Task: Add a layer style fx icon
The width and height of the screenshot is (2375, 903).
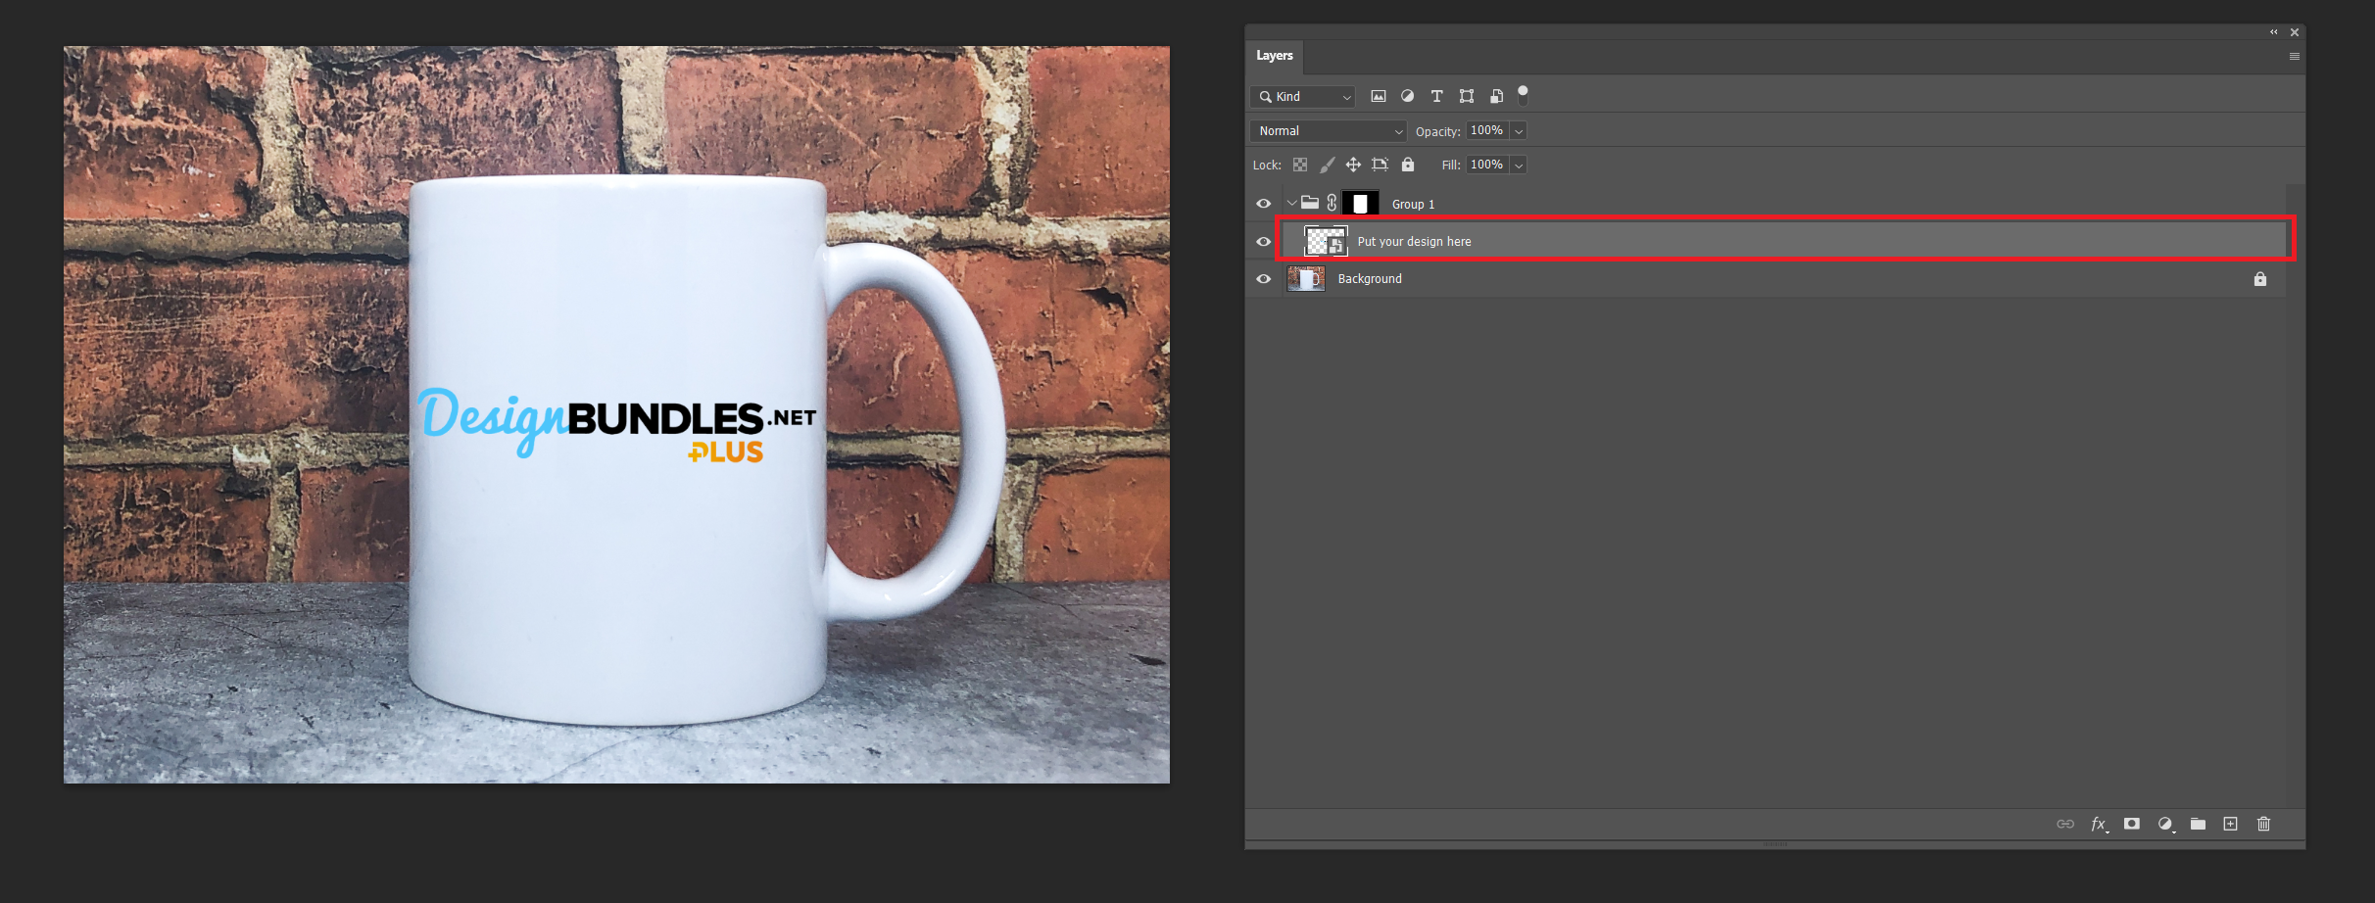Action: 2099,824
